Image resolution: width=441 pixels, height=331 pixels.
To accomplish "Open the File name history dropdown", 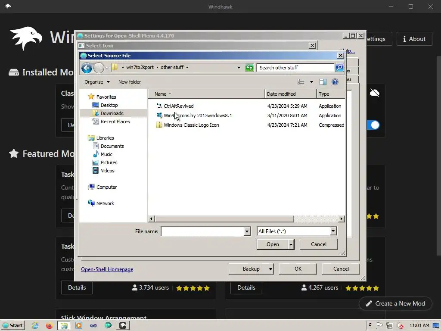I will pos(247,231).
